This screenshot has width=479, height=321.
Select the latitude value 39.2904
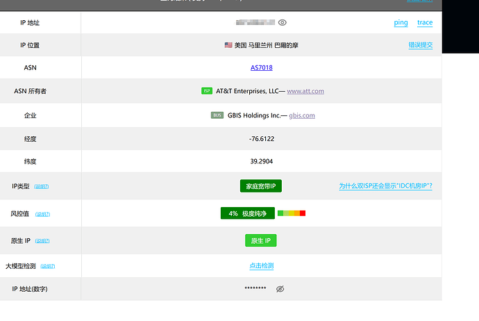click(x=262, y=161)
